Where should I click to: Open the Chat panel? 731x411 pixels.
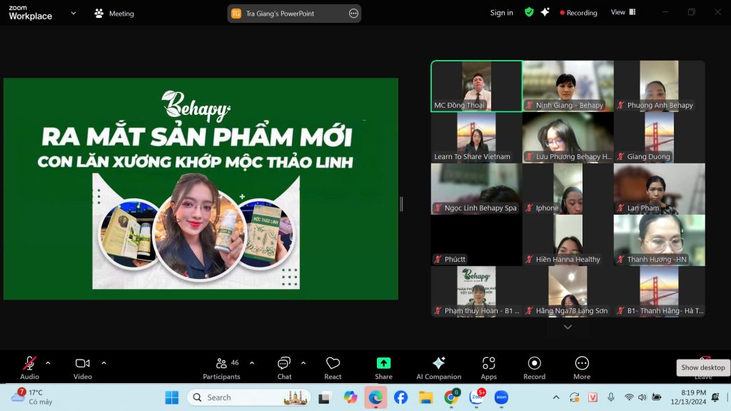click(284, 367)
